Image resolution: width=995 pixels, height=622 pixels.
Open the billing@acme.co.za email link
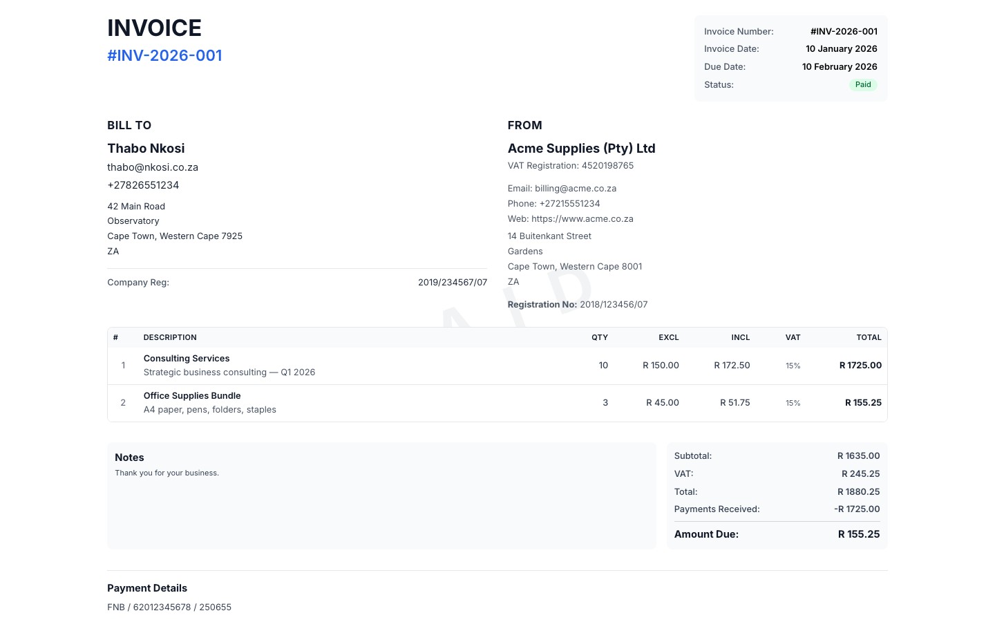tap(576, 188)
